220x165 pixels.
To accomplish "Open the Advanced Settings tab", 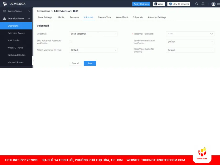I will (x=156, y=17).
